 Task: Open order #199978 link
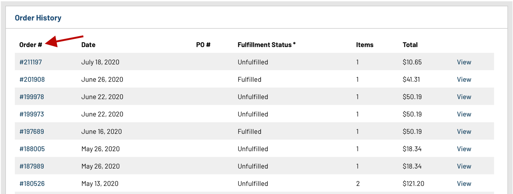pyautogui.click(x=32, y=97)
